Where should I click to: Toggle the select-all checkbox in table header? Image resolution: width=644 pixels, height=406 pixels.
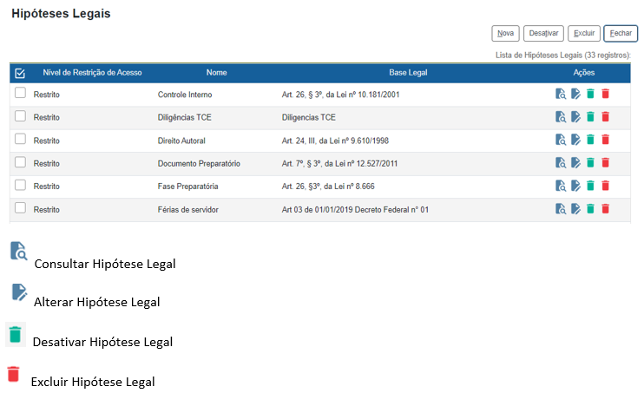click(x=21, y=73)
